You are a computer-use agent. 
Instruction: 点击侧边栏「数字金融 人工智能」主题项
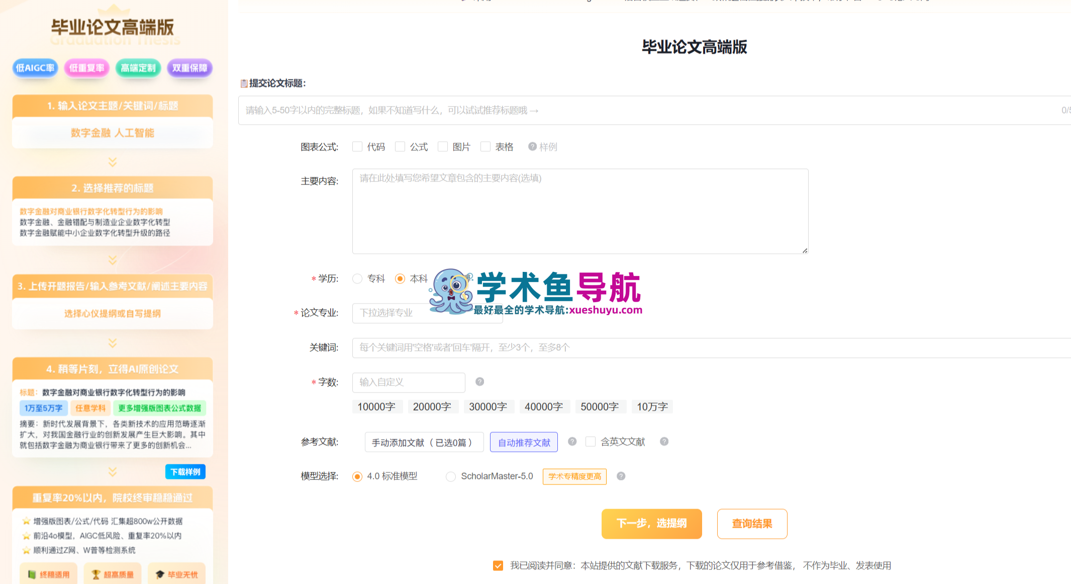112,133
